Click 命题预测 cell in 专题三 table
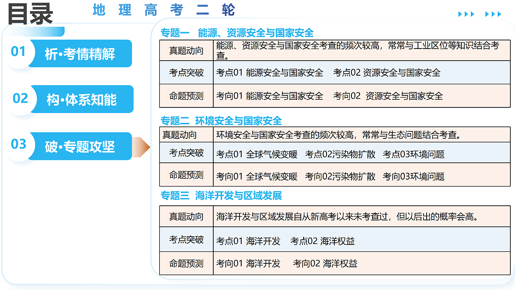515x290 pixels. (186, 263)
